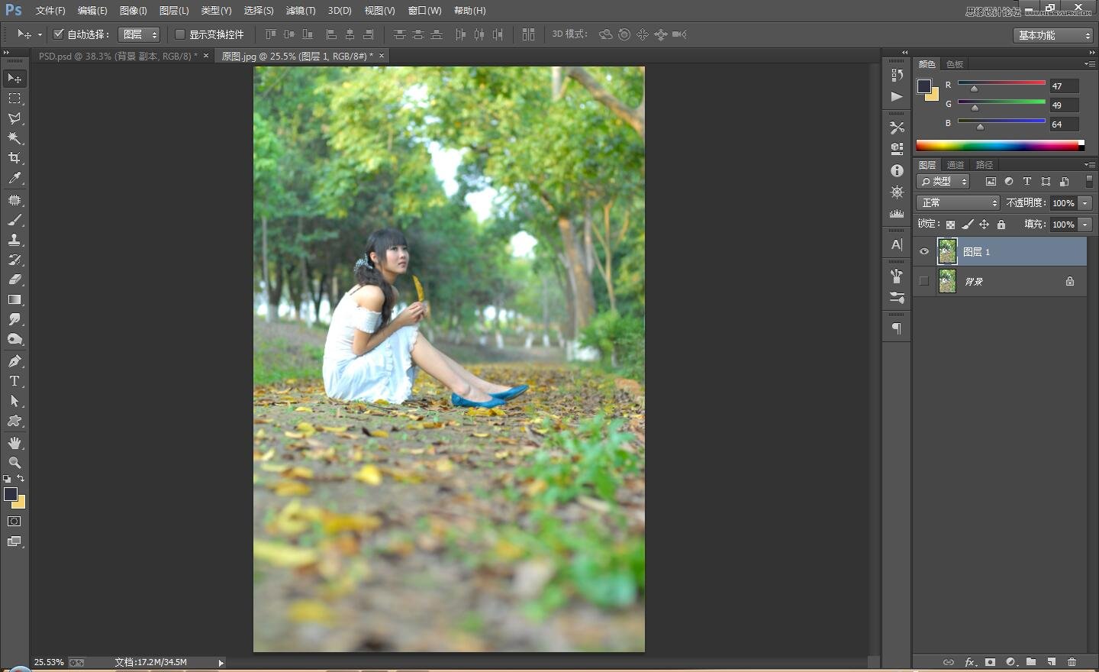The height and width of the screenshot is (672, 1099).
Task: Switch to the PSD.psd document tab
Action: [118, 56]
